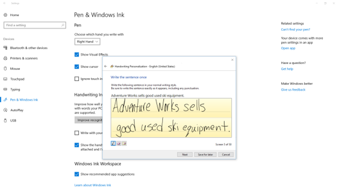Click the "Write the sentence once" heading
Viewport: 338px width, 190px height.
(128, 77)
